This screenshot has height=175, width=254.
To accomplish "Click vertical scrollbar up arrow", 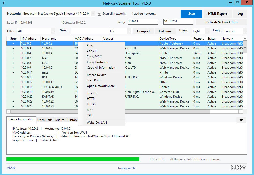I will coord(245,39).
